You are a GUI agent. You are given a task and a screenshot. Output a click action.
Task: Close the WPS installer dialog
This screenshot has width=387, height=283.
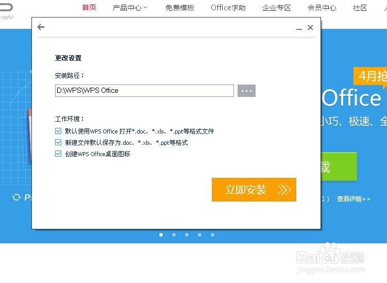[310, 27]
